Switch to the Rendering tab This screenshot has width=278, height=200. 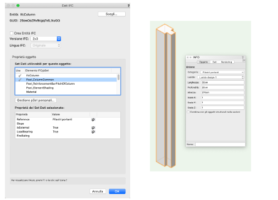(x=226, y=62)
